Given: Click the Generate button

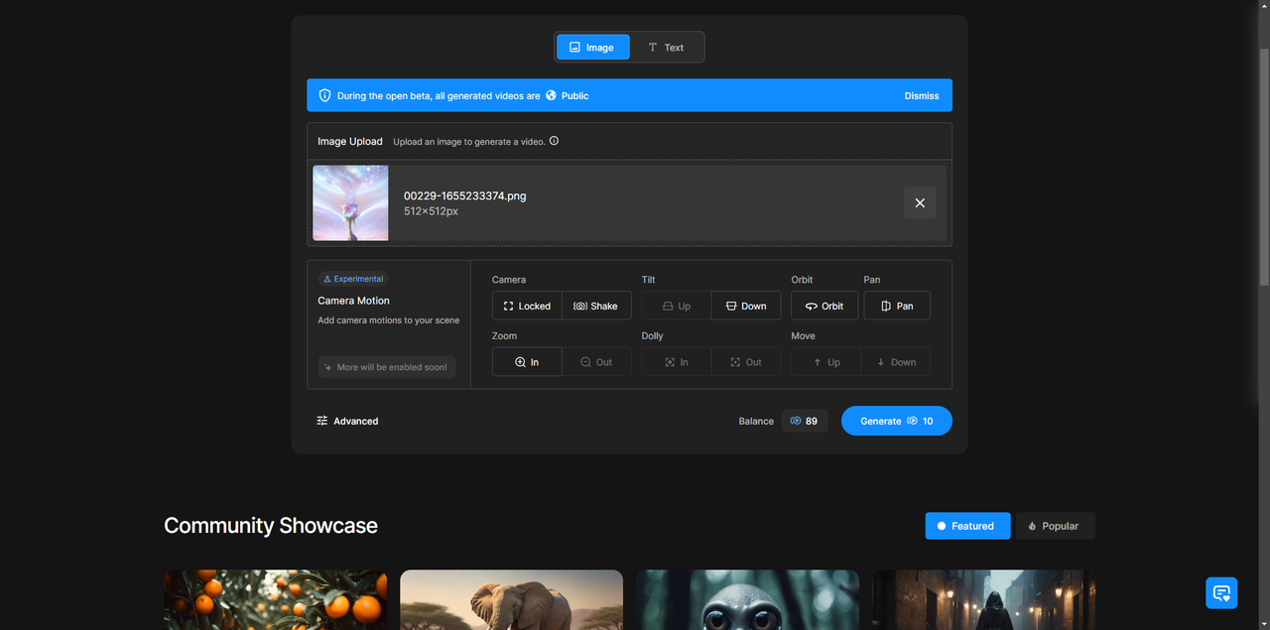Looking at the screenshot, I should 896,421.
